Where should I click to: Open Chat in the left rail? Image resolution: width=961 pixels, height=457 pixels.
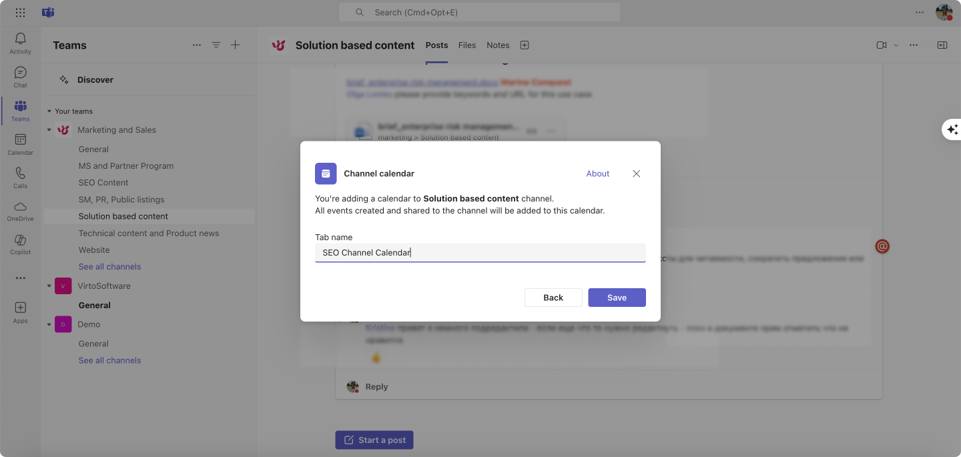[x=20, y=72]
